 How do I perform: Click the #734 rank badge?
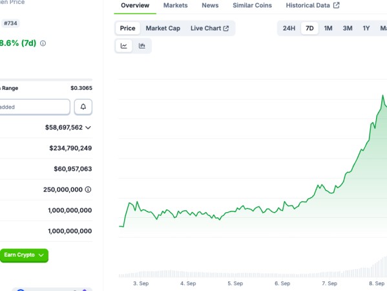click(x=10, y=23)
